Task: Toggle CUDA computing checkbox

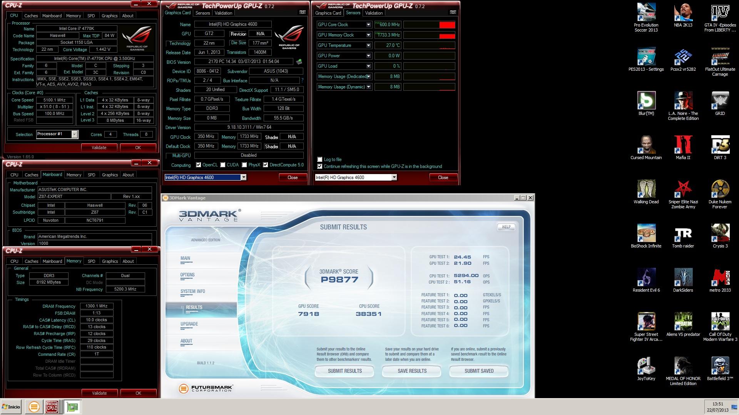Action: [223, 165]
